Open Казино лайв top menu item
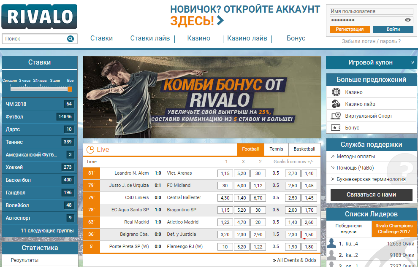418x267 pixels. (x=247, y=38)
